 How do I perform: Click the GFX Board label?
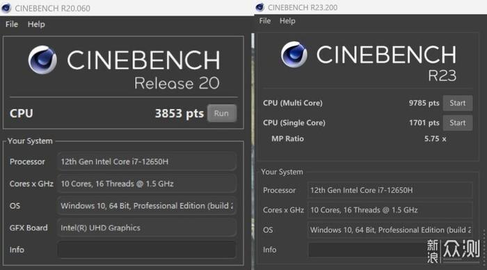coord(29,228)
